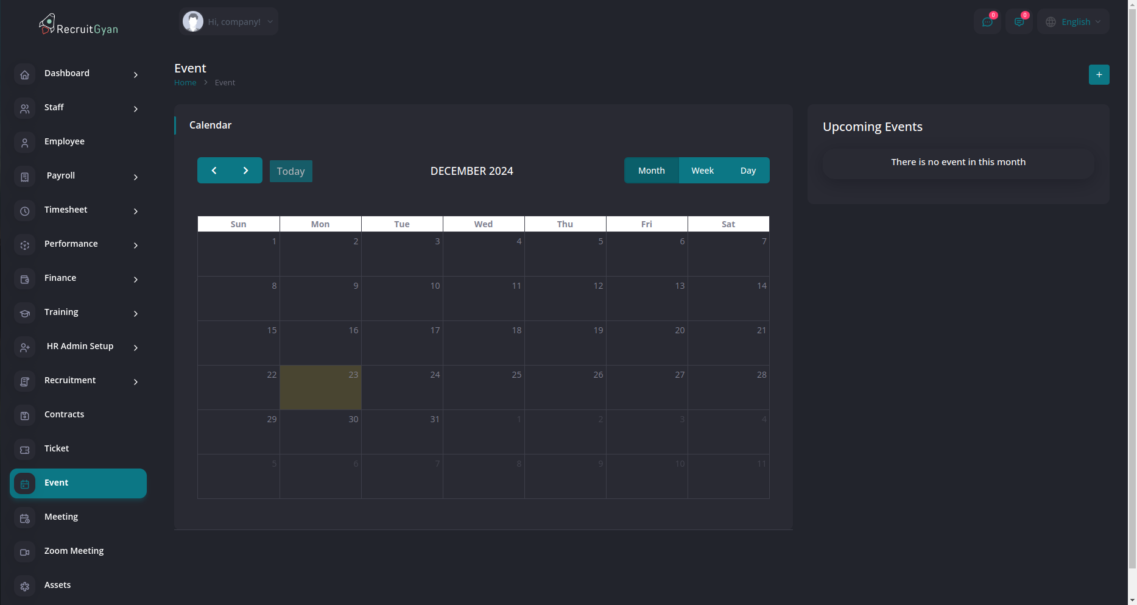
Task: Open the Employee menu item
Action: click(x=64, y=141)
